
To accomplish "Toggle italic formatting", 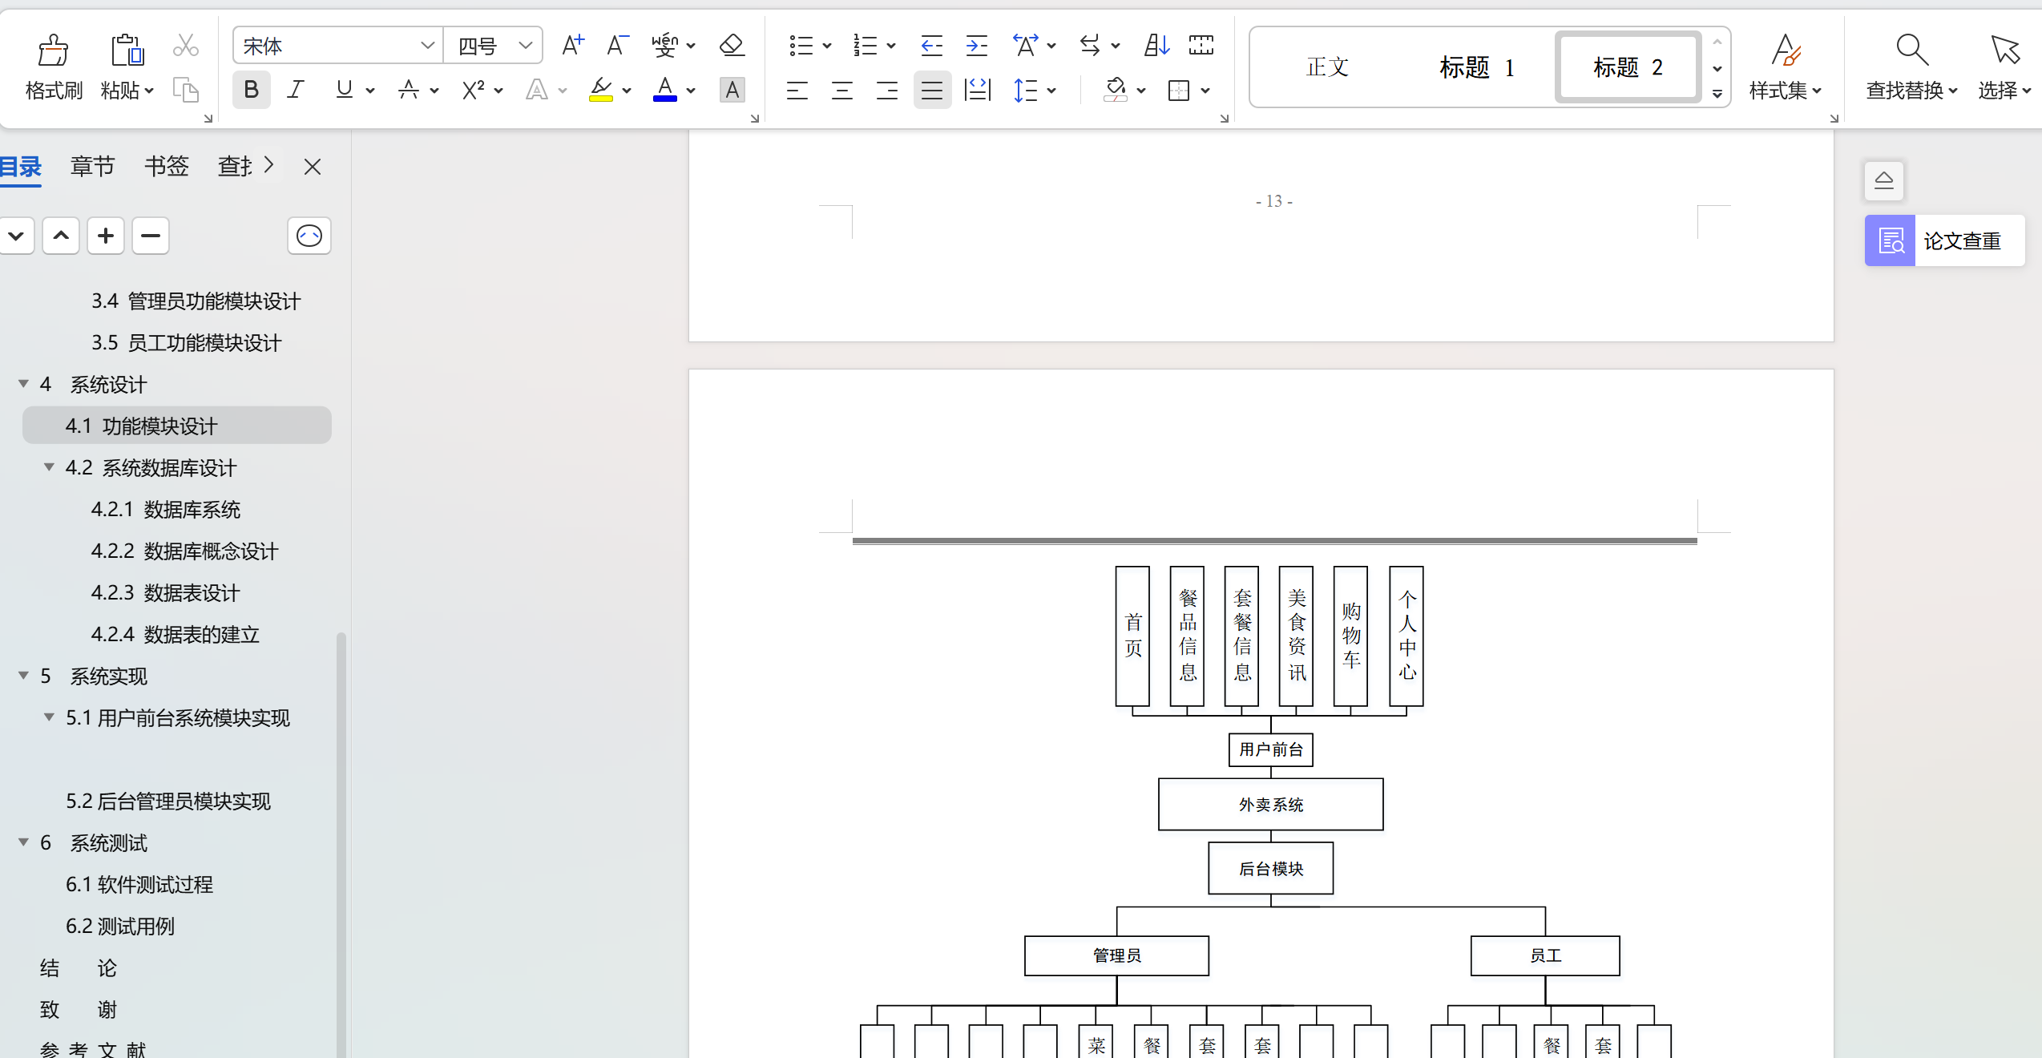I will tap(296, 90).
